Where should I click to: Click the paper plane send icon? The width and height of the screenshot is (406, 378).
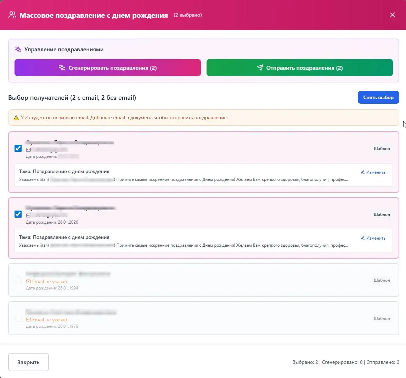(x=260, y=68)
